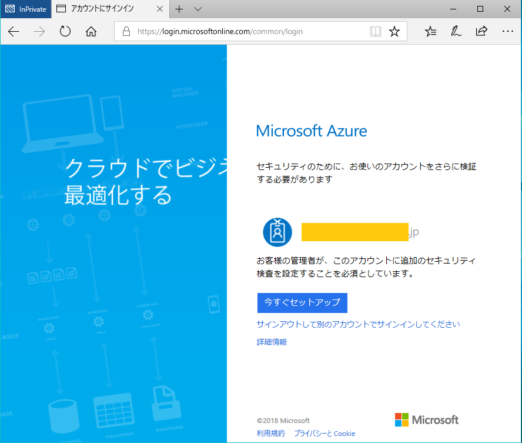The image size is (522, 443).
Task: Click the account avatar badge icon
Action: coord(277,232)
